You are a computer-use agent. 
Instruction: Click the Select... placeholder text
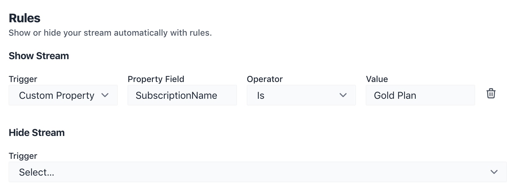coord(37,173)
